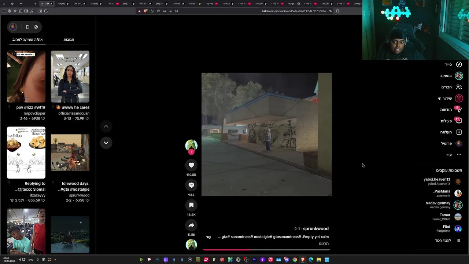
Task: Open _PasMaria followed account
Action: point(447,193)
